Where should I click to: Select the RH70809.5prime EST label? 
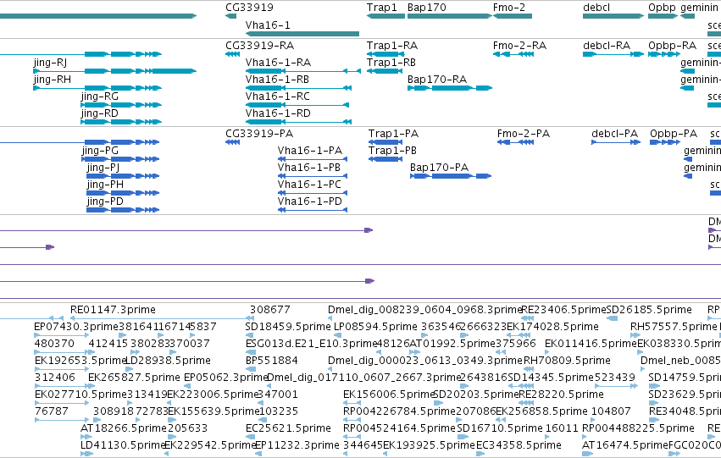pos(567,361)
